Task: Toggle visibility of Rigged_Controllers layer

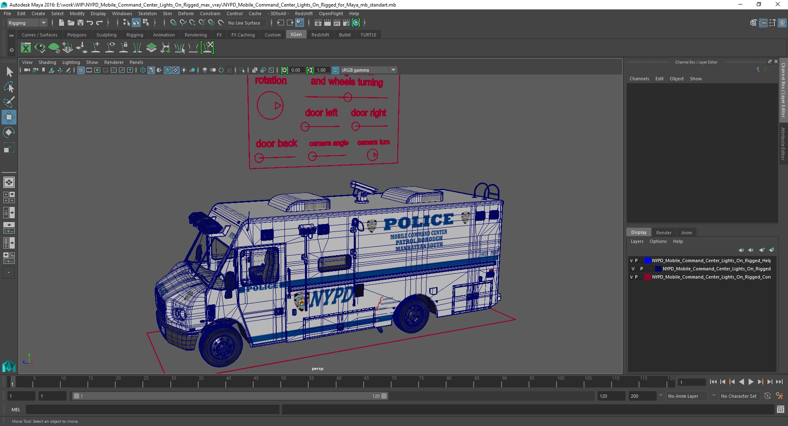Action: pos(631,277)
